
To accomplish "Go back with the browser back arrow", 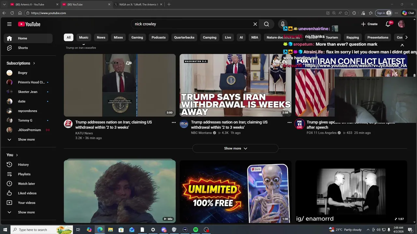I will tap(4, 13).
